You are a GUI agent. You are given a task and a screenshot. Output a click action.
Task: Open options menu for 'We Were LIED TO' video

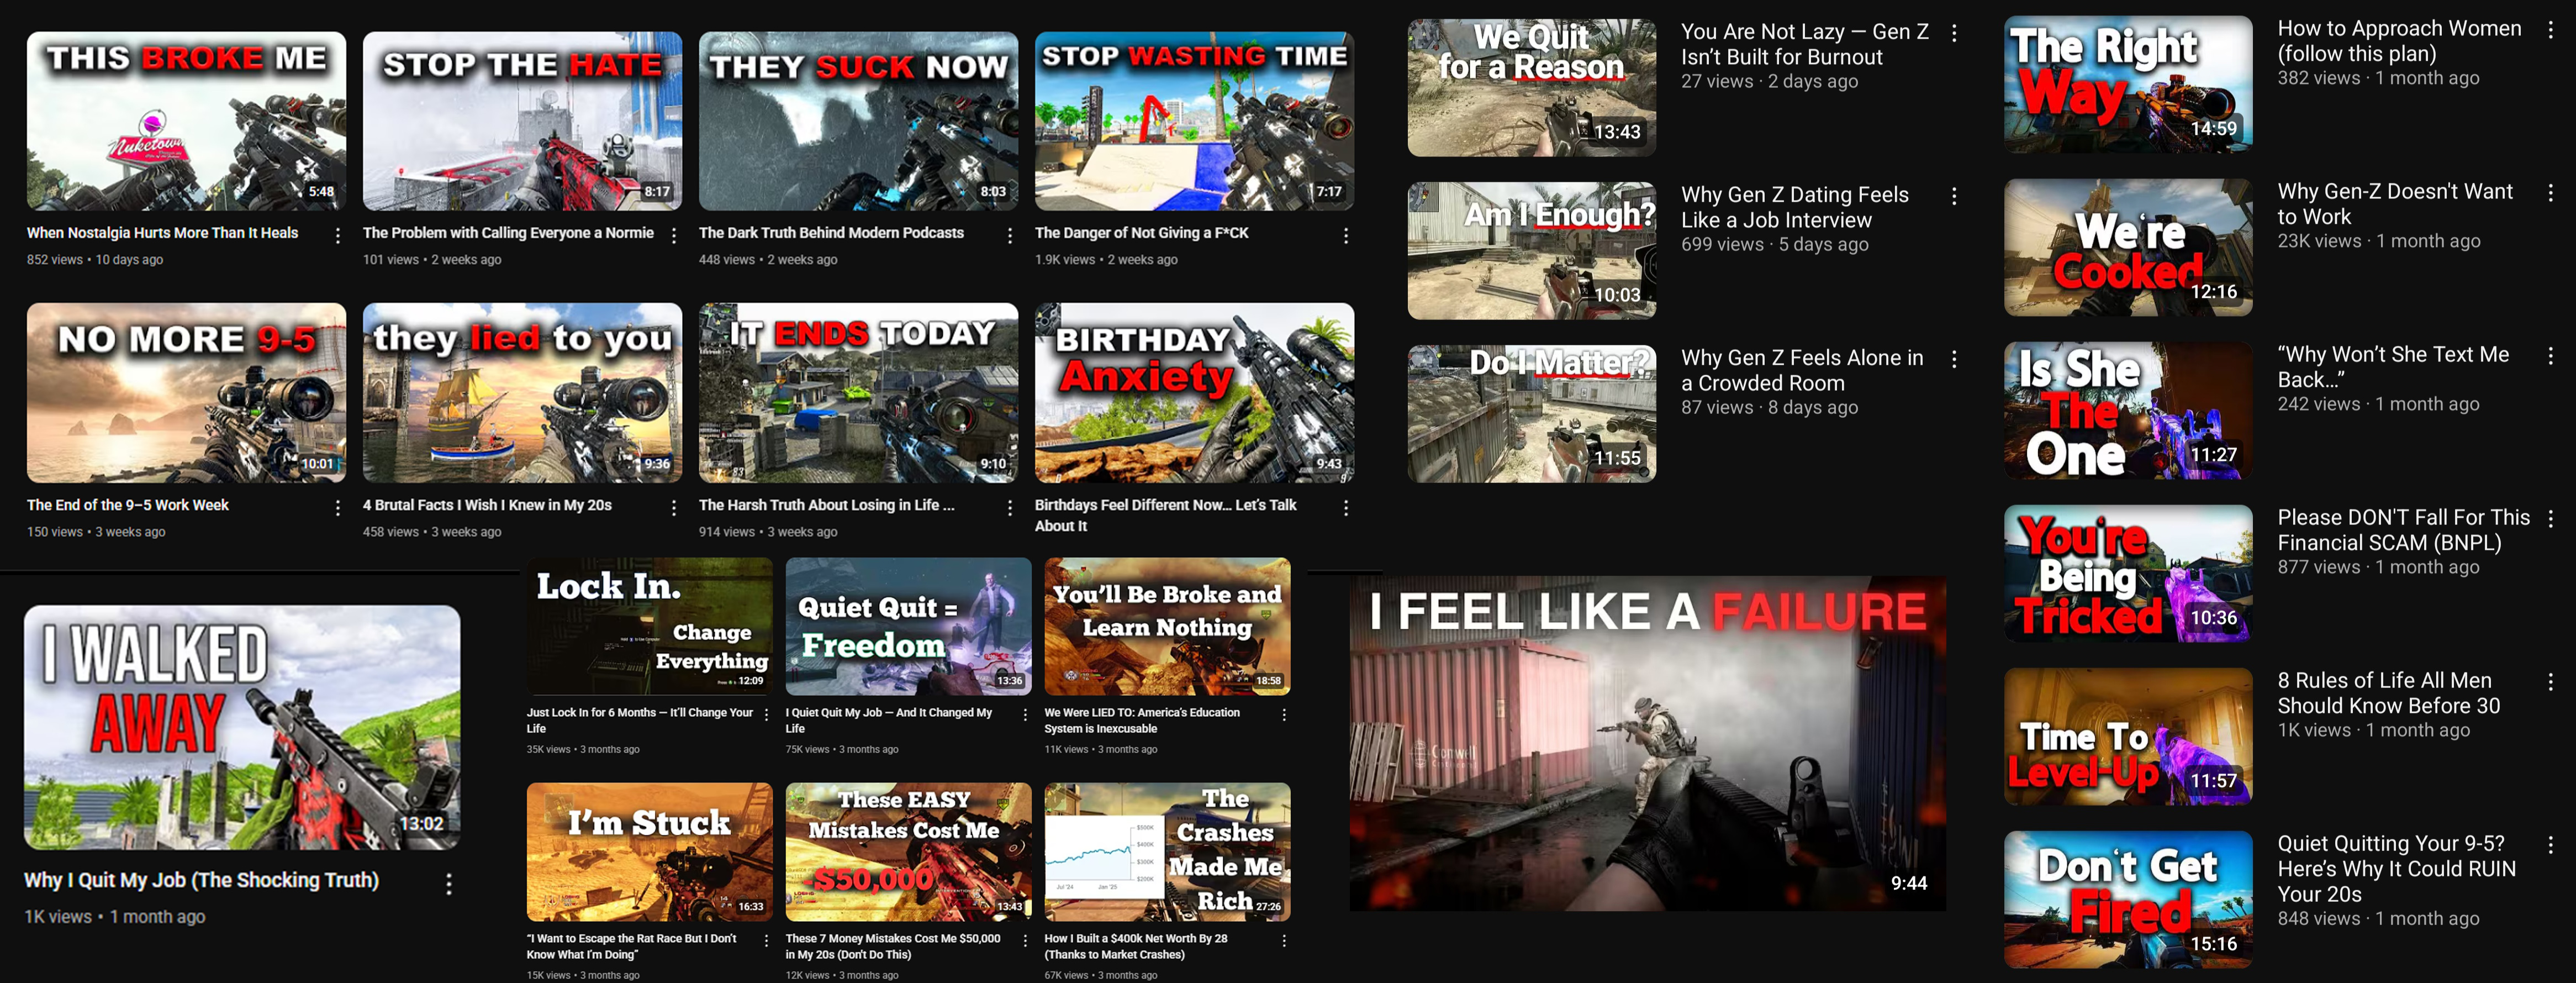coord(1284,715)
